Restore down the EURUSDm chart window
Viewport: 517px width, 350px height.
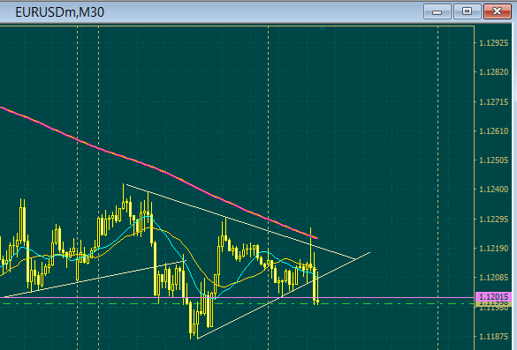pos(467,11)
